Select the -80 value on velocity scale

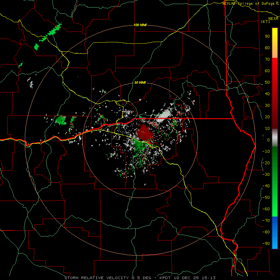tap(266, 232)
